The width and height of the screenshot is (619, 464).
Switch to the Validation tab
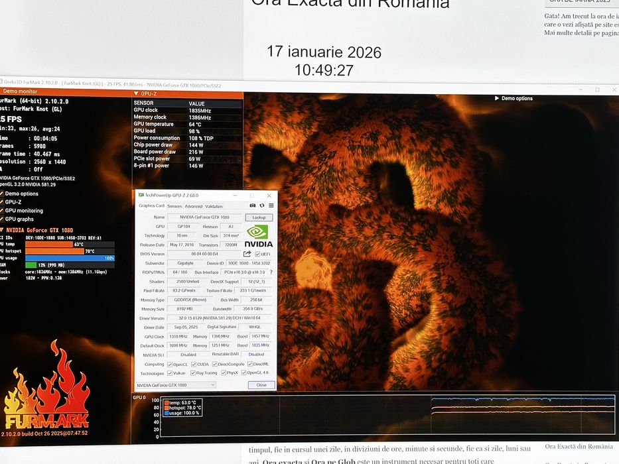(x=214, y=206)
